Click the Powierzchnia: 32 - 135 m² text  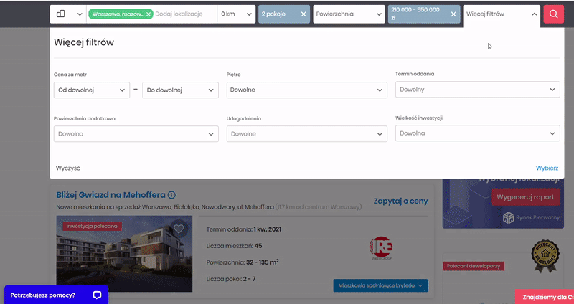coord(243,262)
